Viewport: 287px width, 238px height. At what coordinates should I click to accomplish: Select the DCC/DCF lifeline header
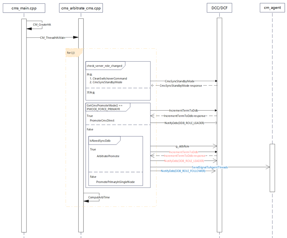220,8
